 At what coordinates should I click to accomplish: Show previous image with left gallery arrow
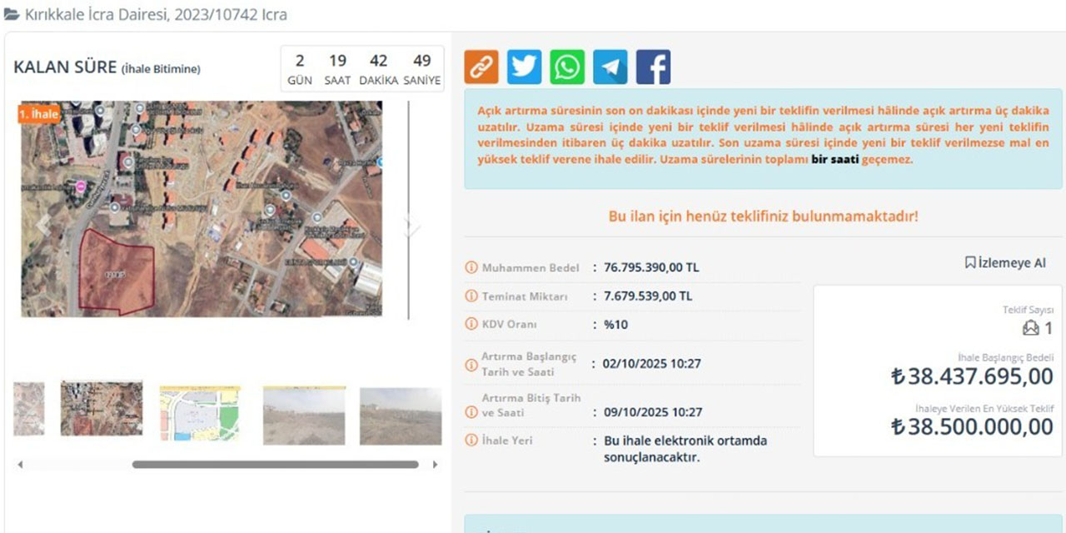click(x=42, y=225)
